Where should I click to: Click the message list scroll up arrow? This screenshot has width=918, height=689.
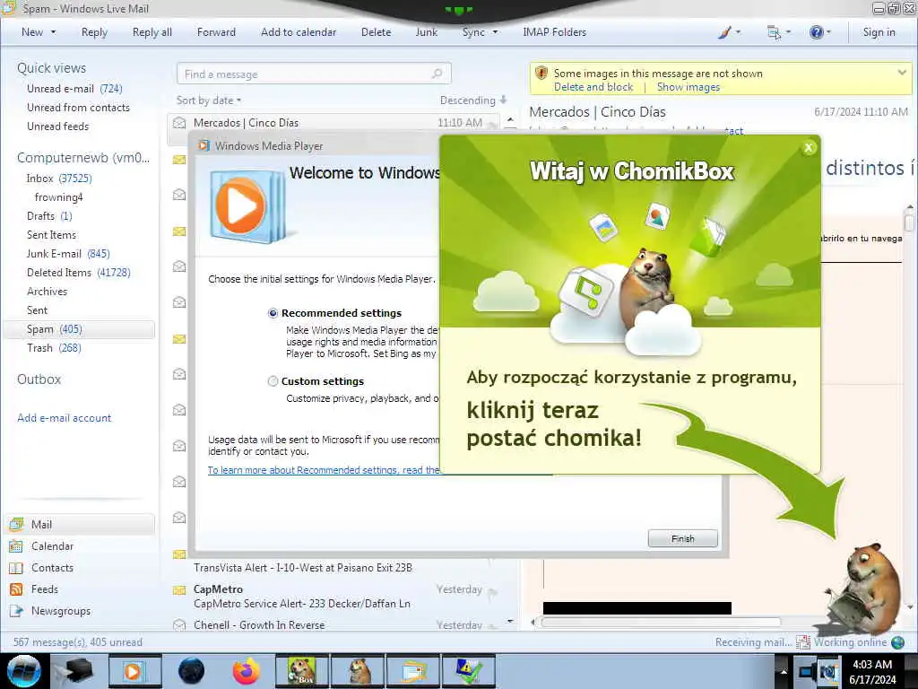tap(510, 119)
